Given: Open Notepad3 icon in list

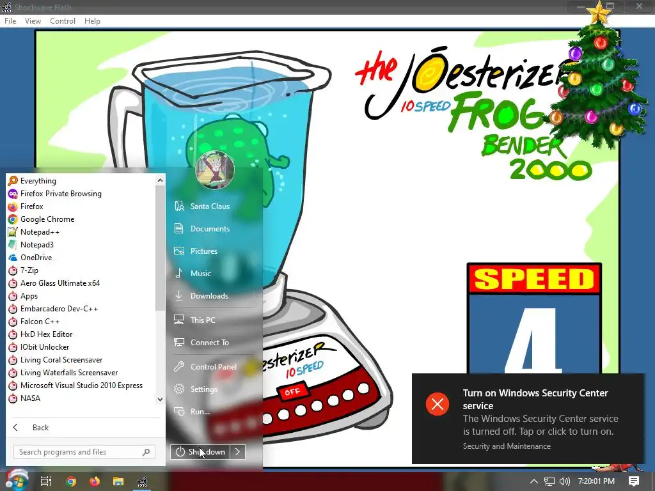Looking at the screenshot, I should [13, 245].
